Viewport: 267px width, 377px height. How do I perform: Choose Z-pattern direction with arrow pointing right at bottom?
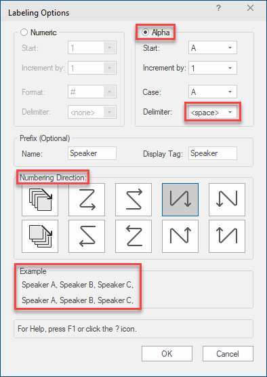click(x=87, y=199)
